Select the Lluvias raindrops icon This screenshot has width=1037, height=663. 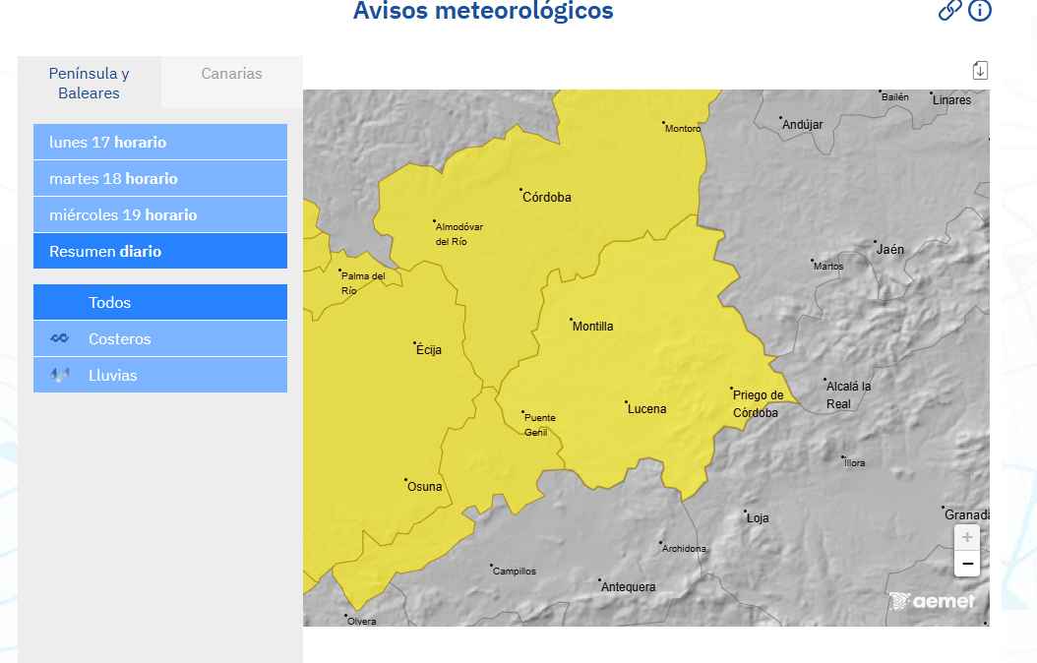tap(58, 375)
